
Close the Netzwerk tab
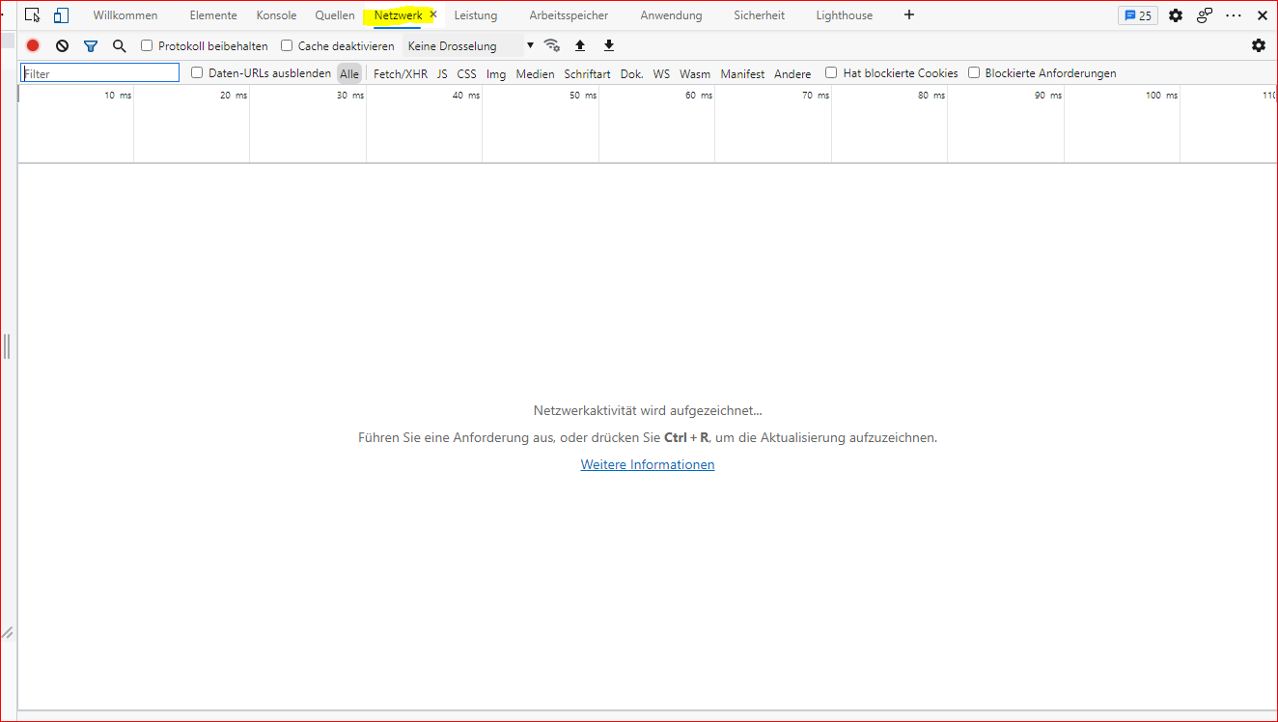[433, 14]
